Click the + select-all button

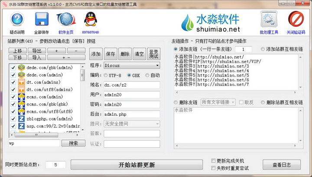click(56, 51)
